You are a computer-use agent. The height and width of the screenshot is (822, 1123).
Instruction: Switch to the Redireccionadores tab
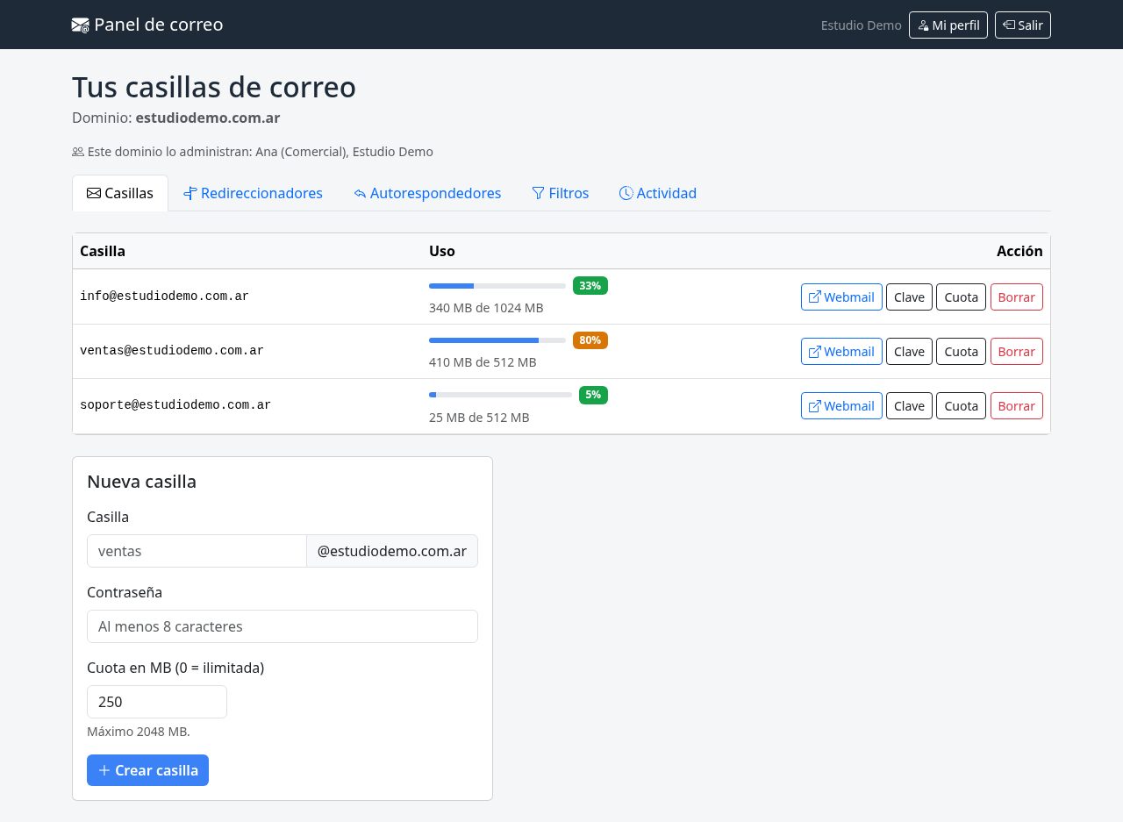click(x=253, y=193)
